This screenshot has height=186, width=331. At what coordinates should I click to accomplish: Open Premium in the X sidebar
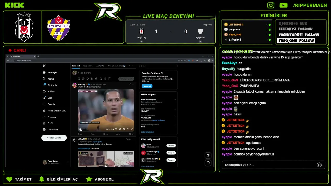[x=49, y=117]
